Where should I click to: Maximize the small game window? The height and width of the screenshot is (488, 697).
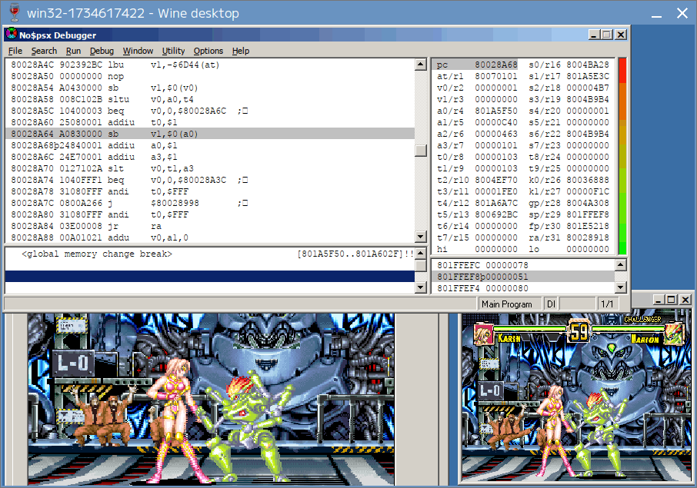(671, 300)
